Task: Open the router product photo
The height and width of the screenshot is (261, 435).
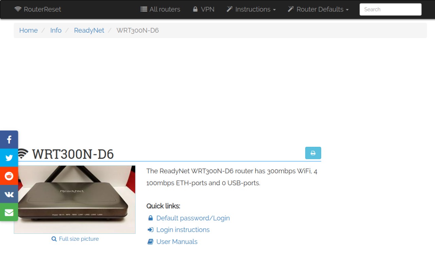Action: pos(75,199)
